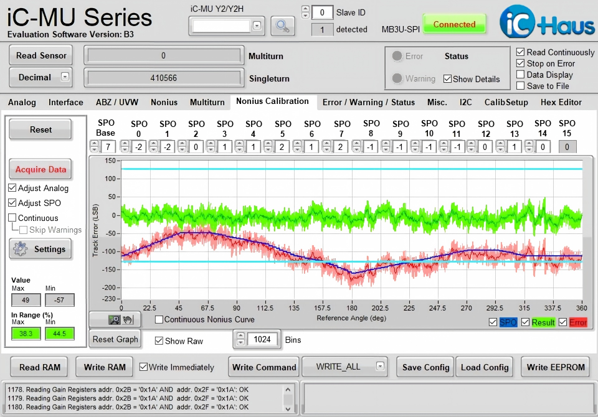Toggle the Write Immediately checkbox
Image resolution: width=598 pixels, height=417 pixels.
click(x=143, y=367)
